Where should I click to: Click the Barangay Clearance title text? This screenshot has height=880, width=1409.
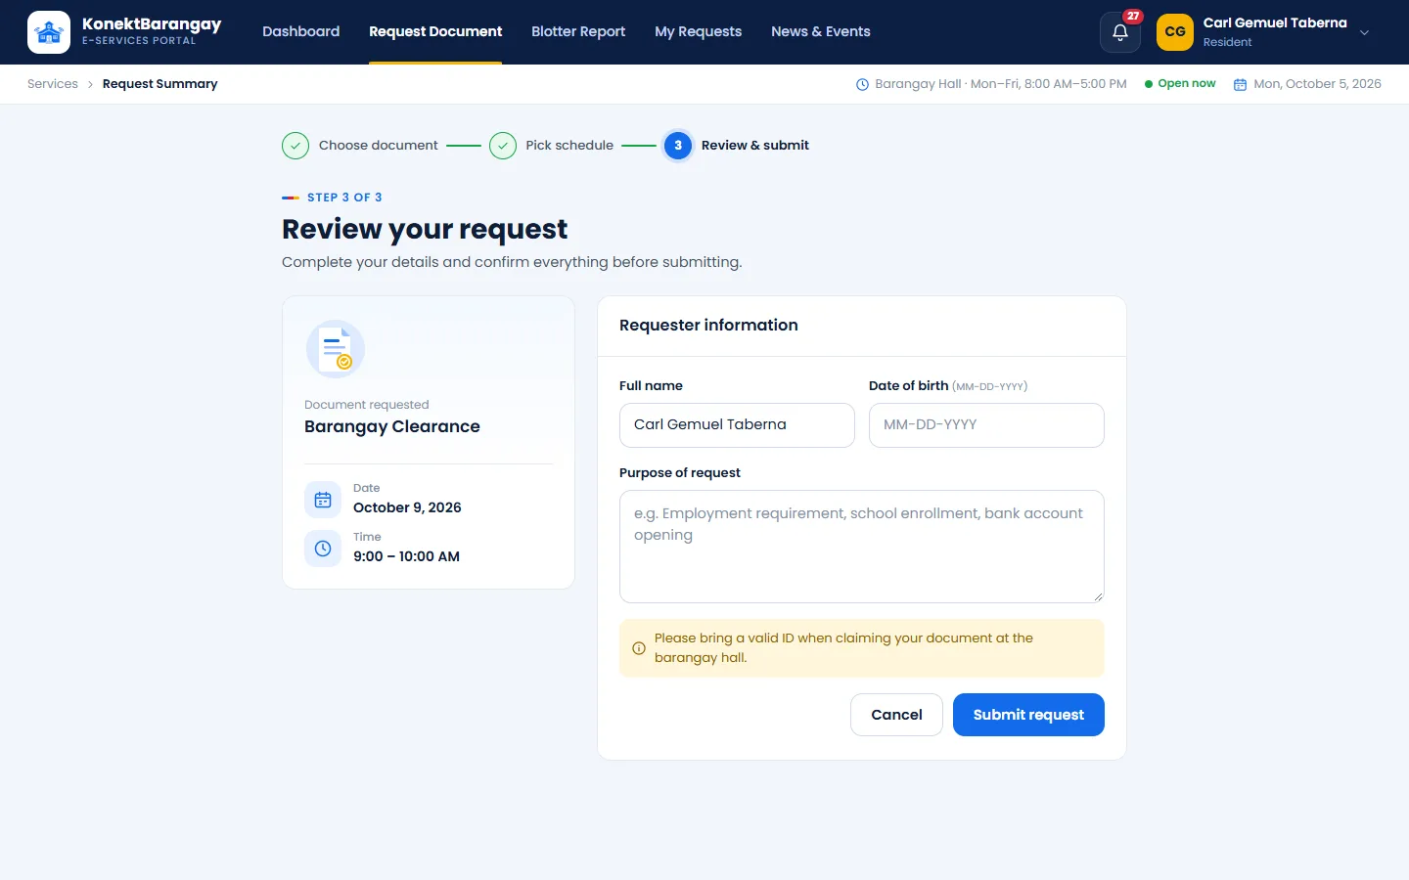pos(392,426)
